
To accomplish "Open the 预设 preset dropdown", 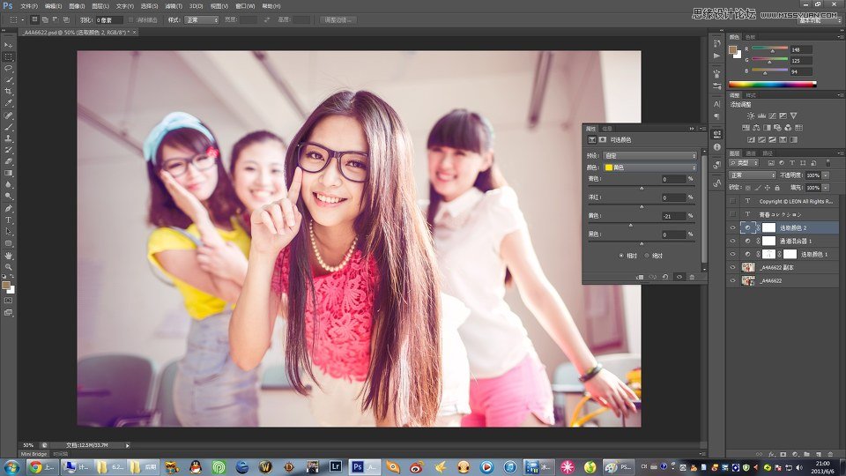I will click(x=649, y=155).
